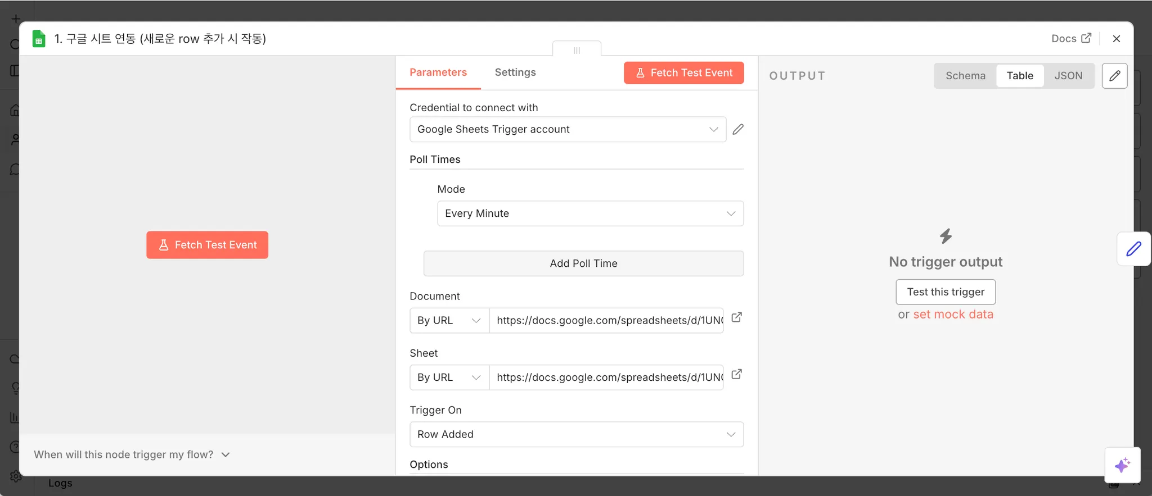Open the Sheet URL external link icon
Screen dimensions: 1152x496
point(736,374)
